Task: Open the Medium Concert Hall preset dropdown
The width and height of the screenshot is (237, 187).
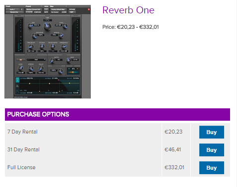Action: pyautogui.click(x=34, y=9)
